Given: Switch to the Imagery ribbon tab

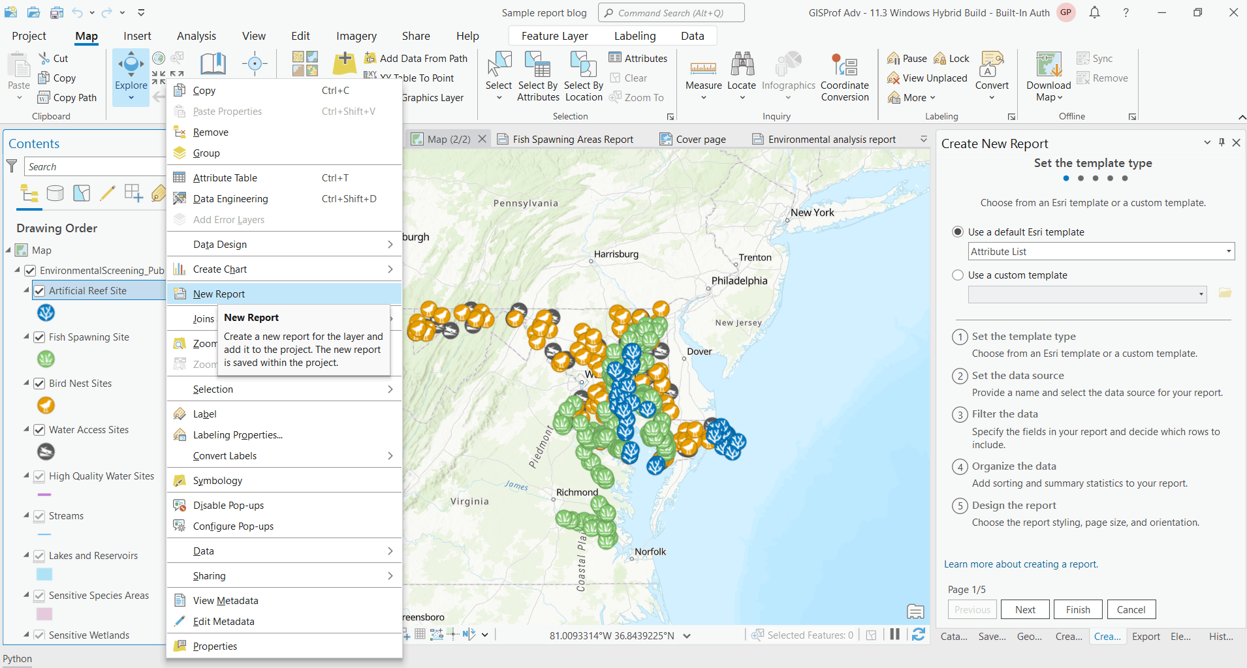Looking at the screenshot, I should [x=356, y=35].
